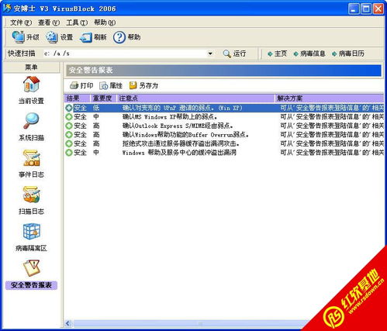The image size is (387, 331).
Task: Click the 打印 print button
Action: [81, 85]
